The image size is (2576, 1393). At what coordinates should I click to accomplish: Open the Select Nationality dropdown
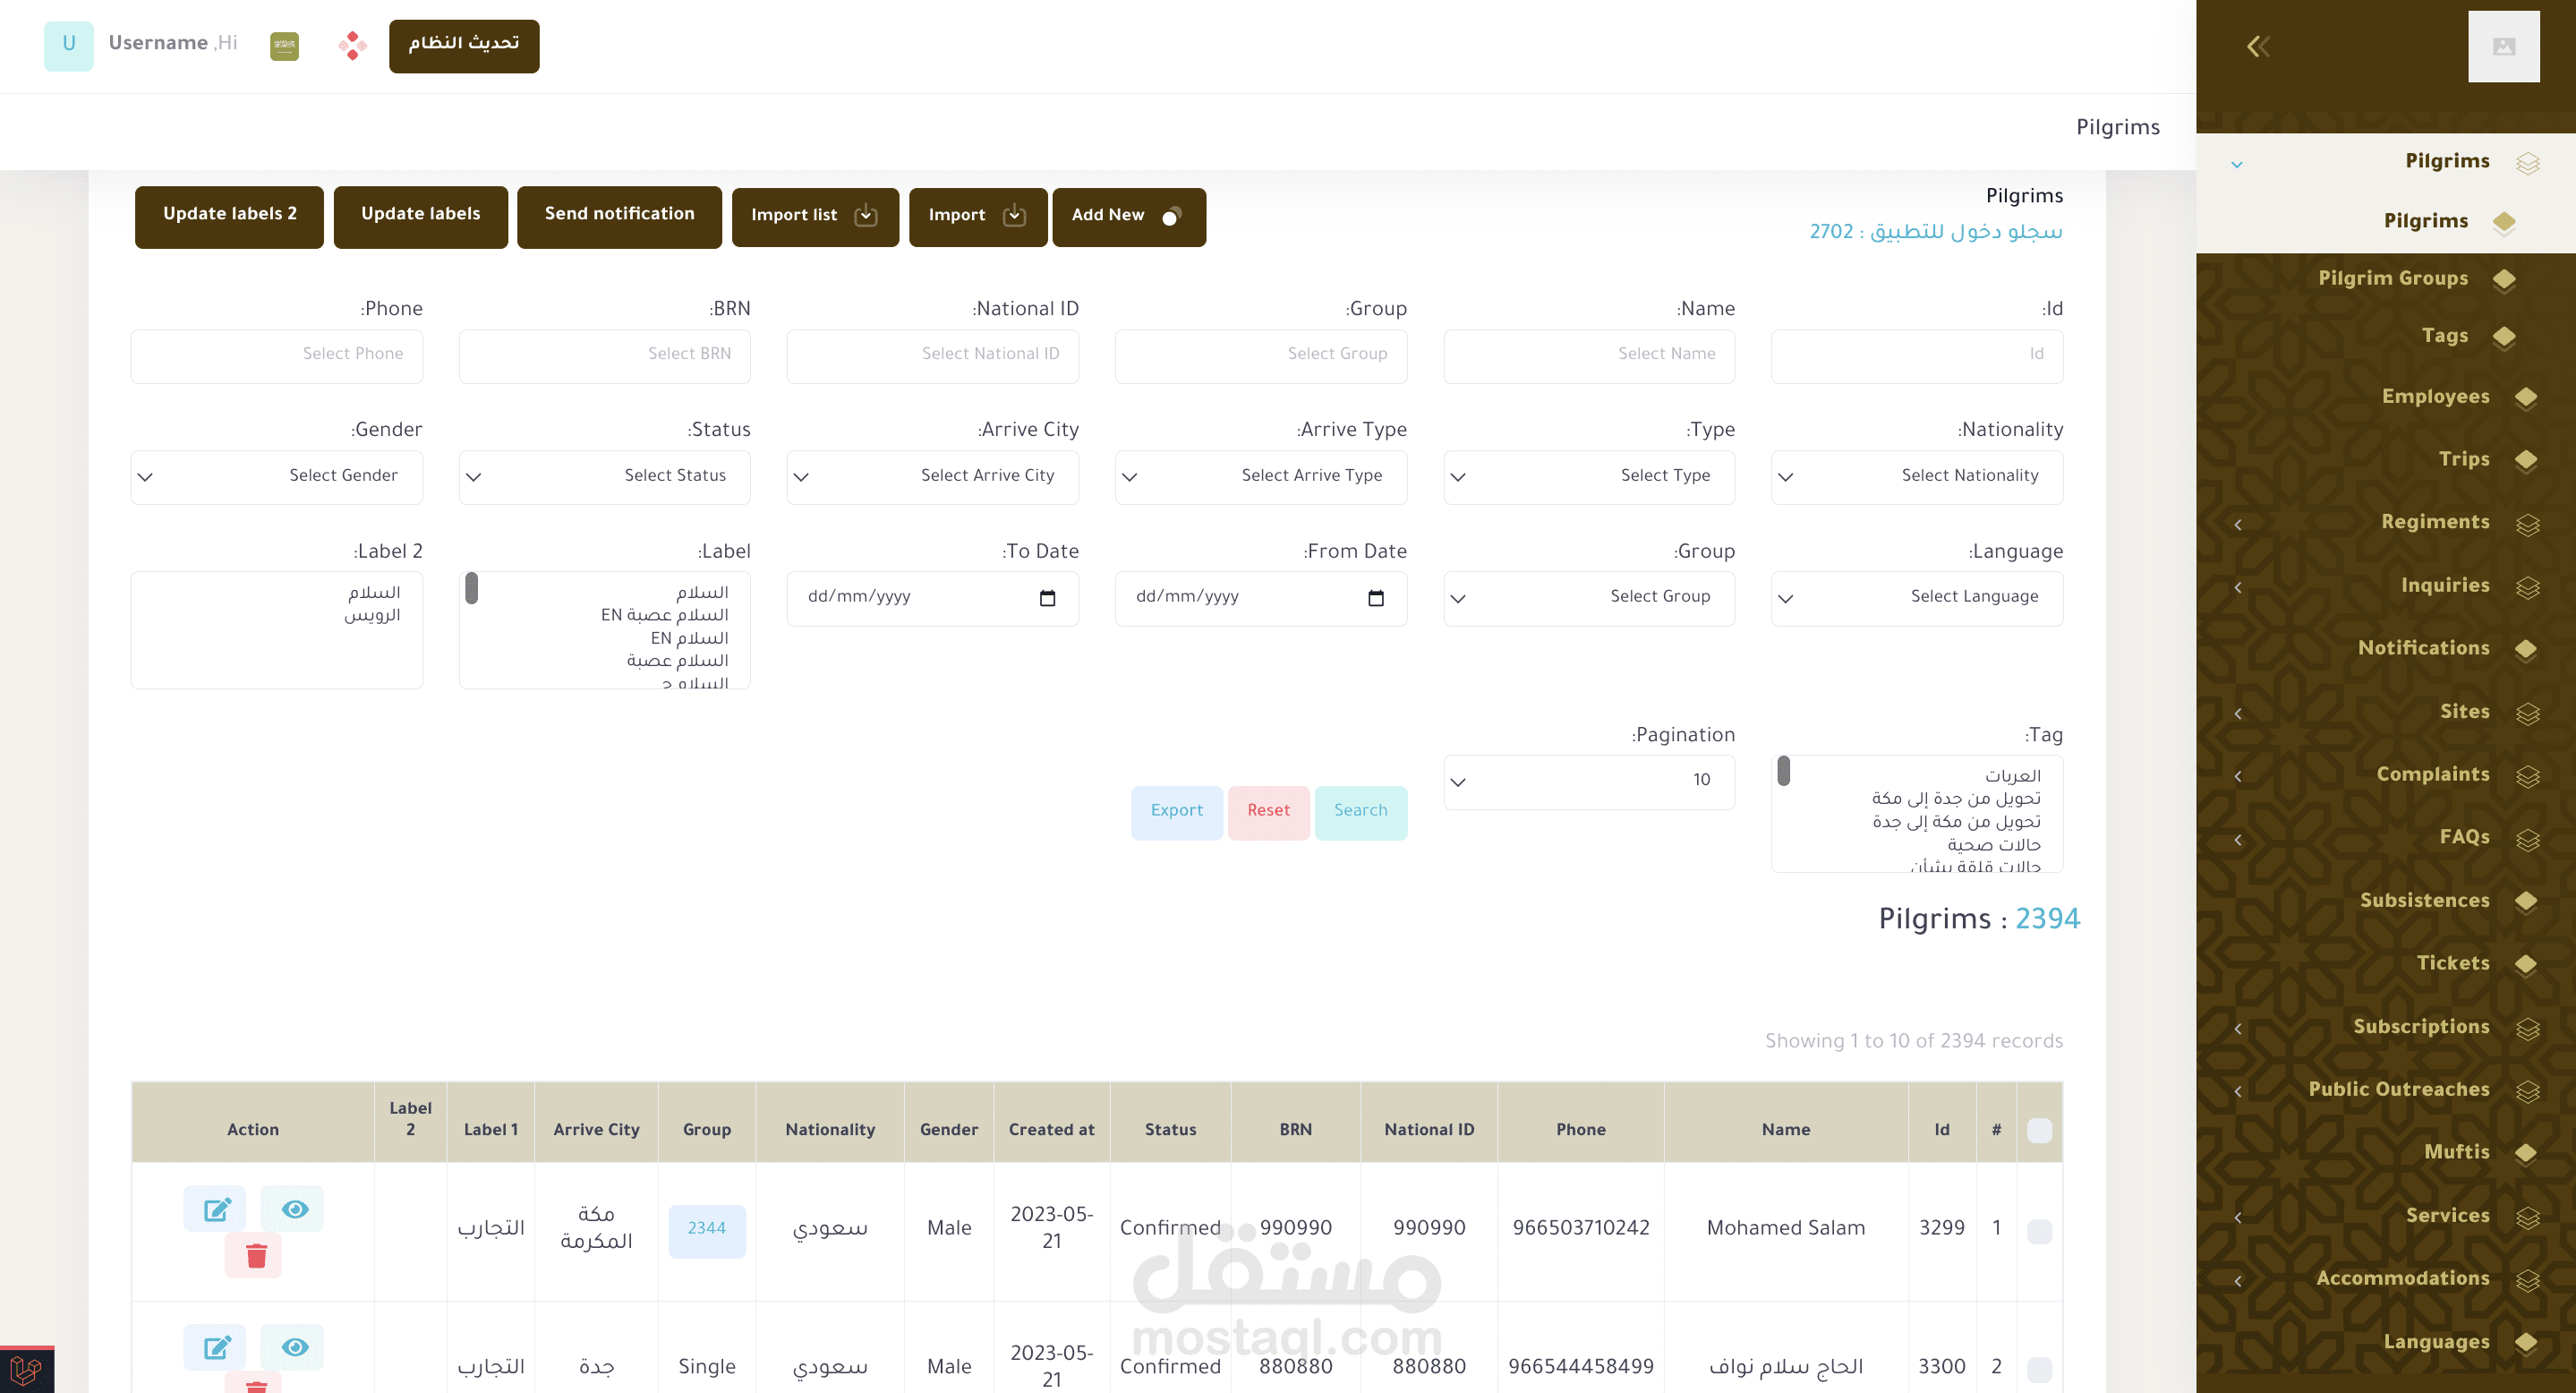pyautogui.click(x=1916, y=476)
